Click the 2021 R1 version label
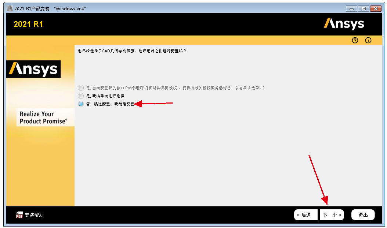The width and height of the screenshot is (387, 228). (28, 24)
